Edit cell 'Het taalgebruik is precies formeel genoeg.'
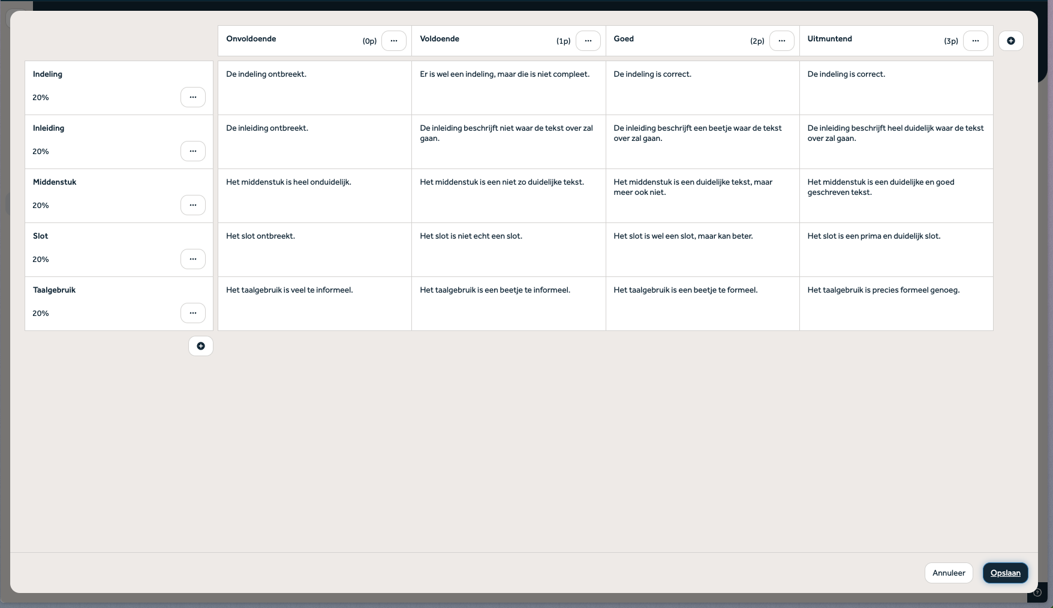This screenshot has height=608, width=1053. [x=896, y=304]
